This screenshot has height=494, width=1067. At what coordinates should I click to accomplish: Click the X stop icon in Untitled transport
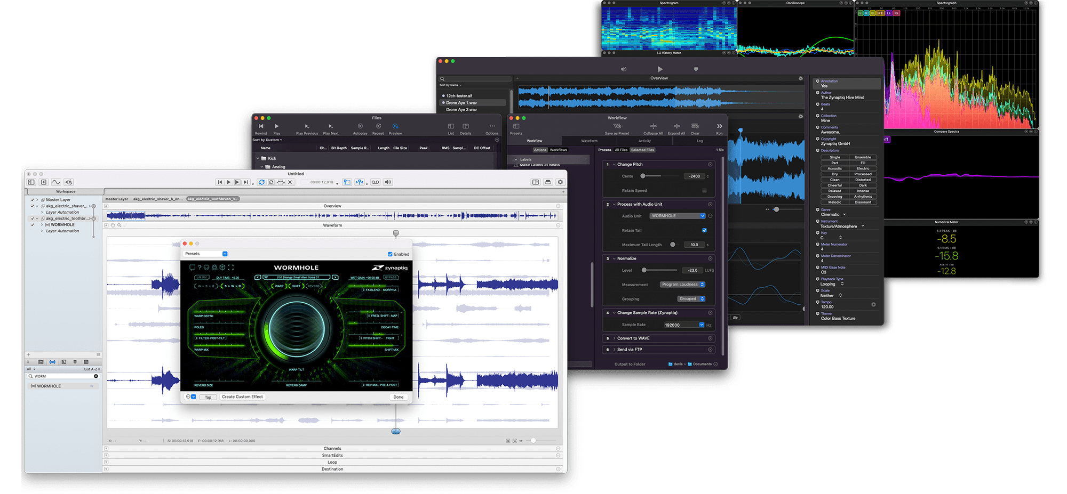(290, 182)
